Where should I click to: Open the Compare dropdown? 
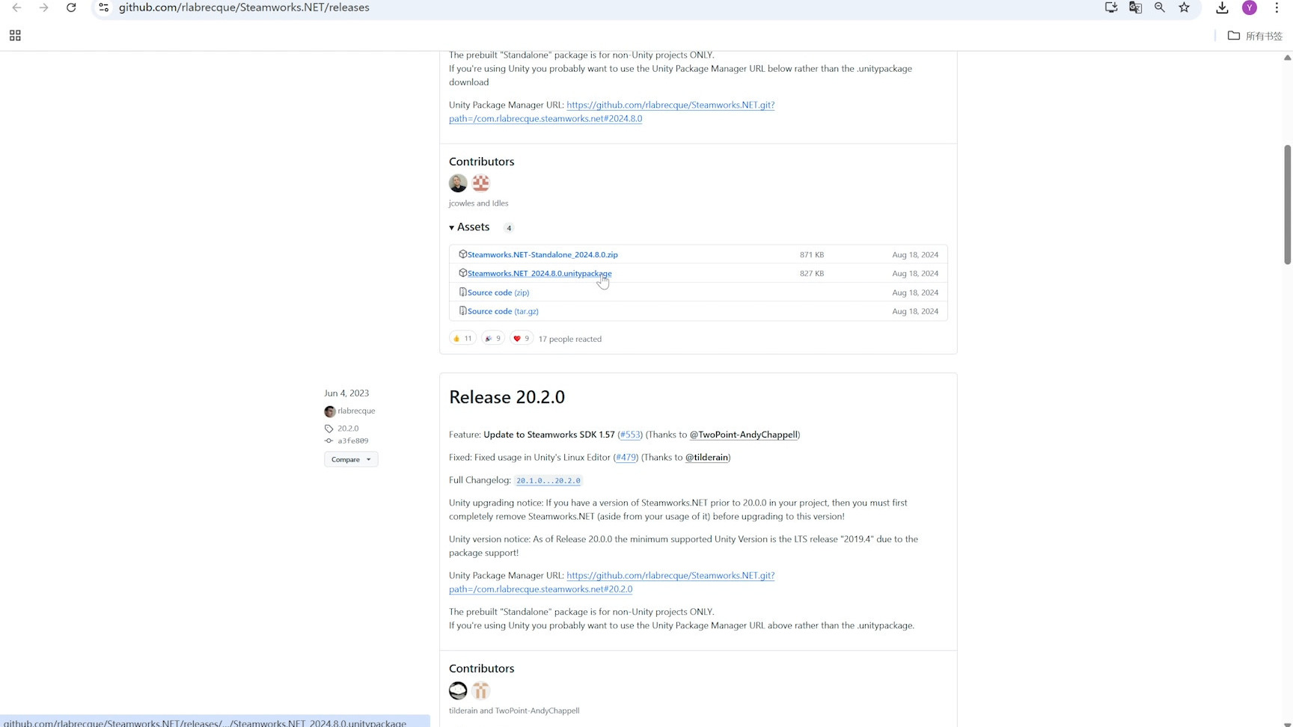351,459
